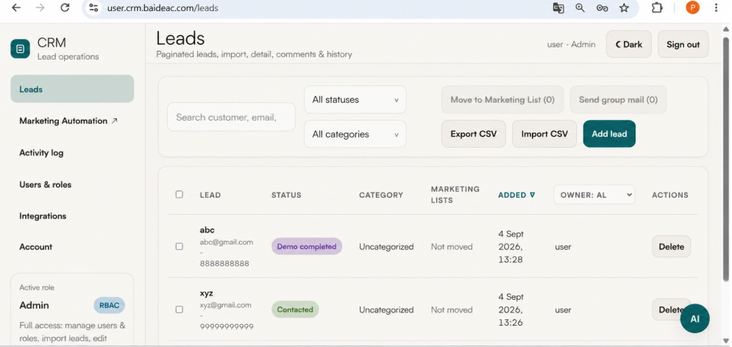Open the AI assistant floating button
The image size is (732, 347).
tap(694, 318)
